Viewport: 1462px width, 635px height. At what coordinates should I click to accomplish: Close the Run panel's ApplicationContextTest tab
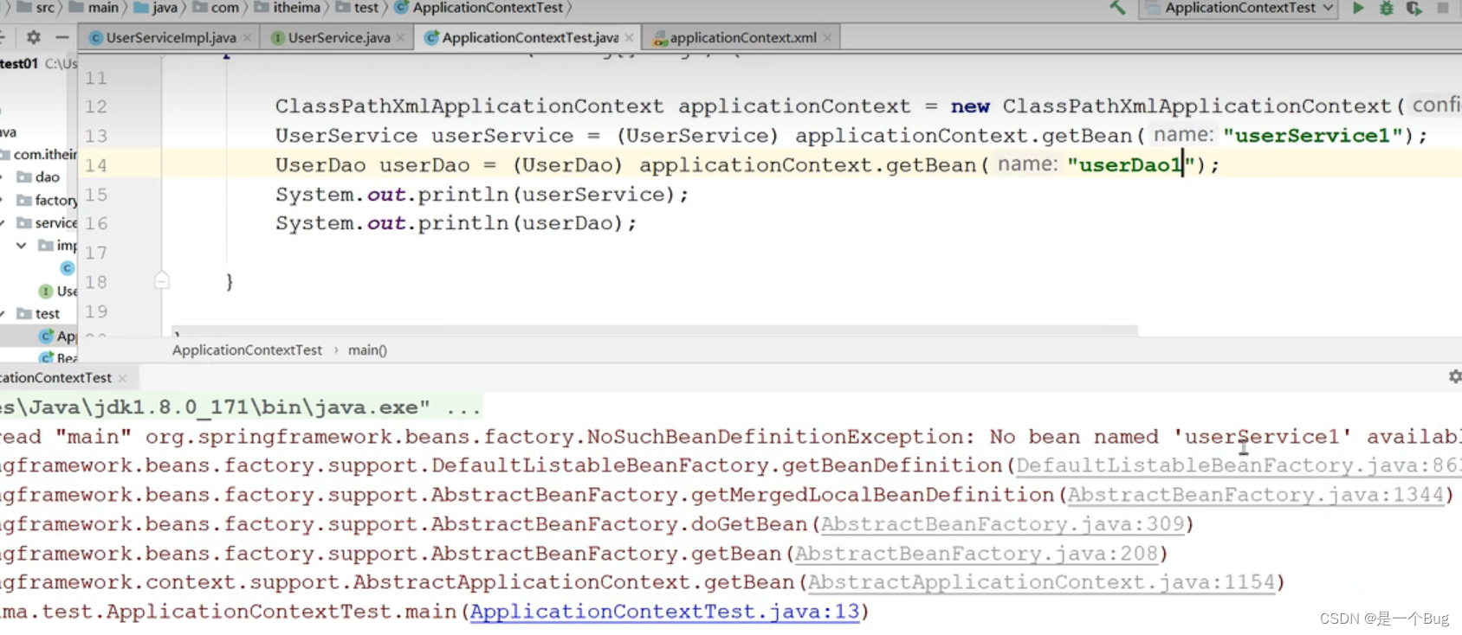pos(122,378)
